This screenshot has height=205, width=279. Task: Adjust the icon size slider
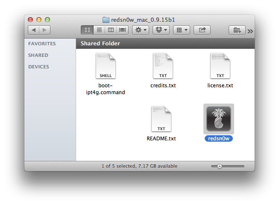click(x=220, y=166)
